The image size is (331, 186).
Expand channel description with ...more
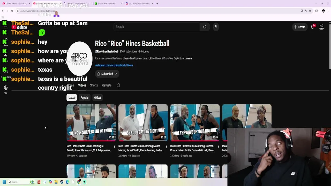click(x=188, y=58)
